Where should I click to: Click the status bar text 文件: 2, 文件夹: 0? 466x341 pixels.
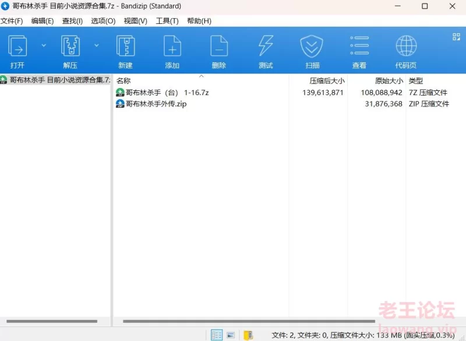(x=299, y=335)
